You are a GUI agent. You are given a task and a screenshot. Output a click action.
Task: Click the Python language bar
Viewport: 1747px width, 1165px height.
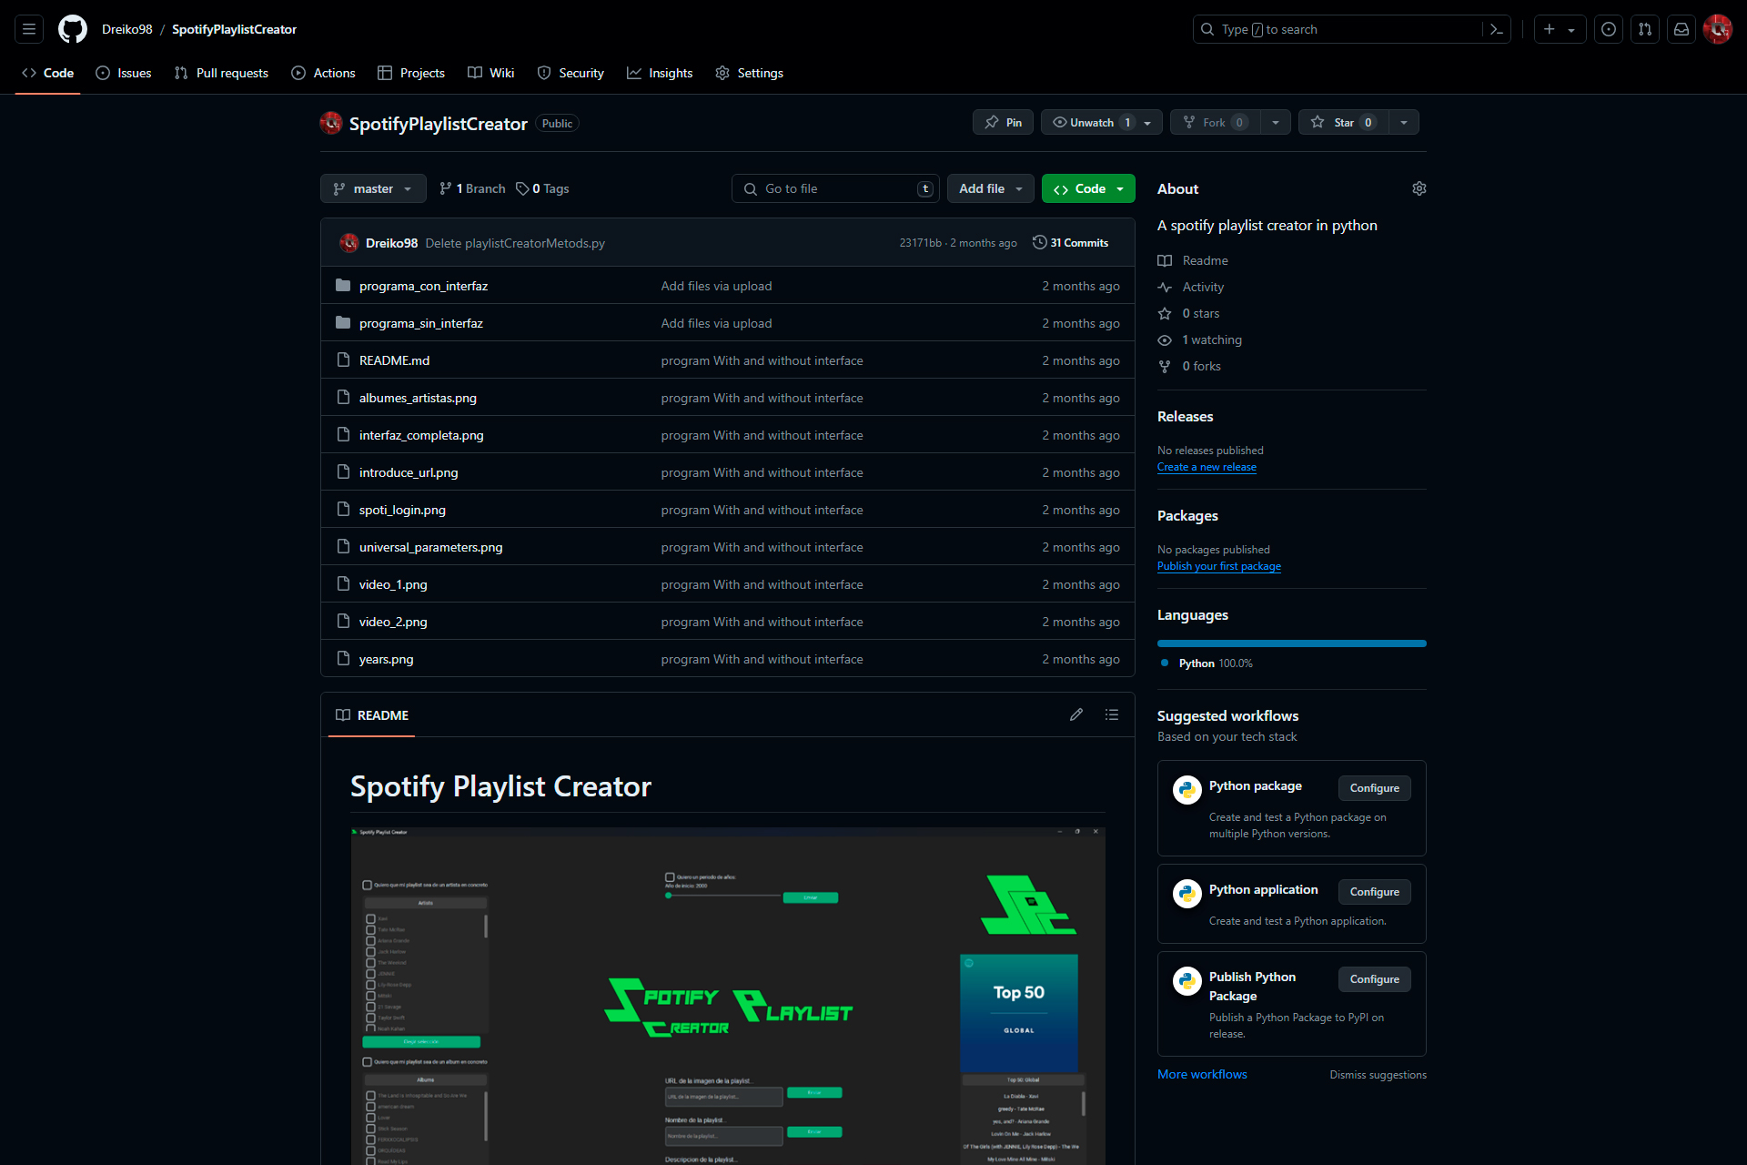(x=1291, y=643)
